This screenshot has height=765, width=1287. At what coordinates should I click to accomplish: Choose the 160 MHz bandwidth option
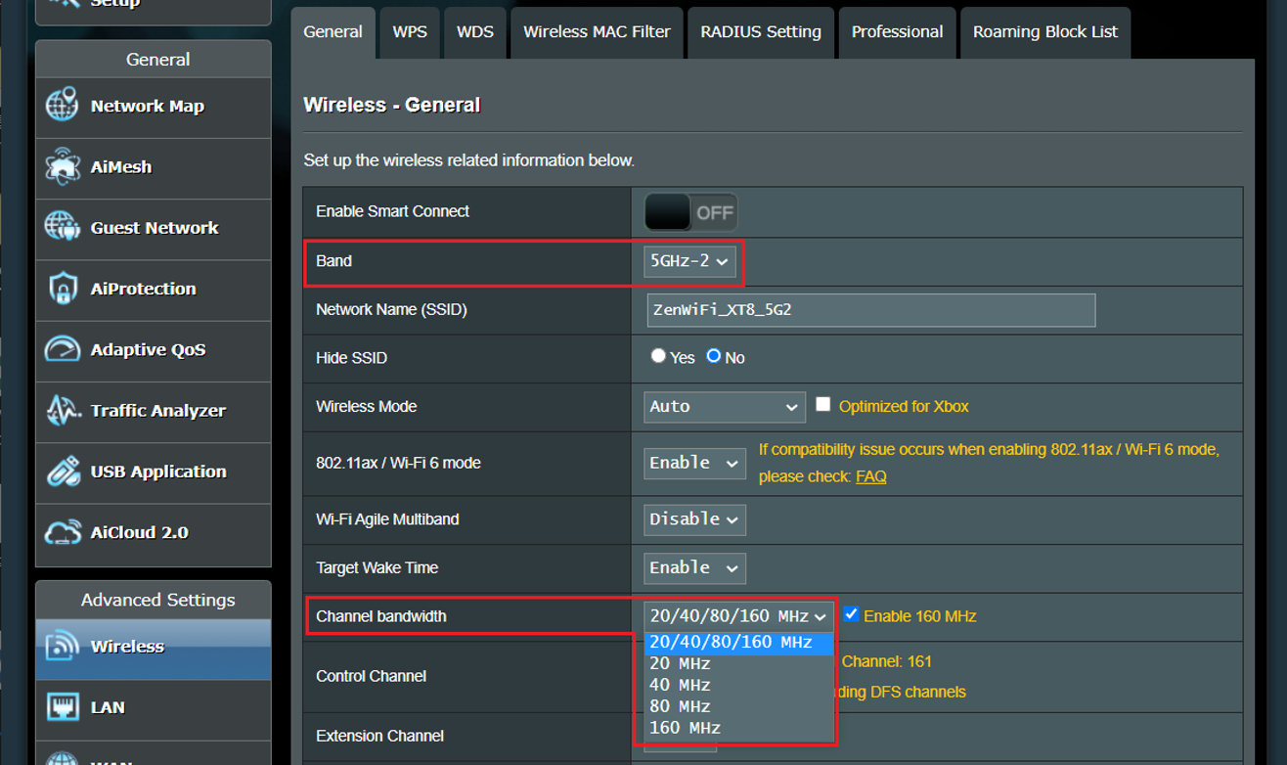[x=738, y=729]
